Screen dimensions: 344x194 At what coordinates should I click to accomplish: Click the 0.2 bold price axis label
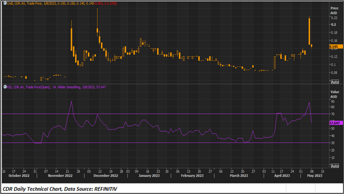pyautogui.click(x=334, y=24)
